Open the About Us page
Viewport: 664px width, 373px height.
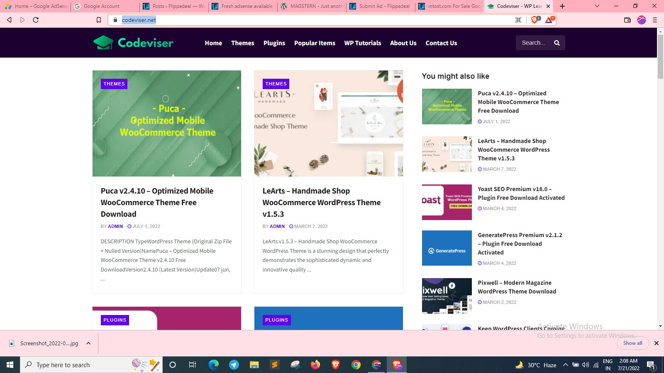[x=403, y=43]
